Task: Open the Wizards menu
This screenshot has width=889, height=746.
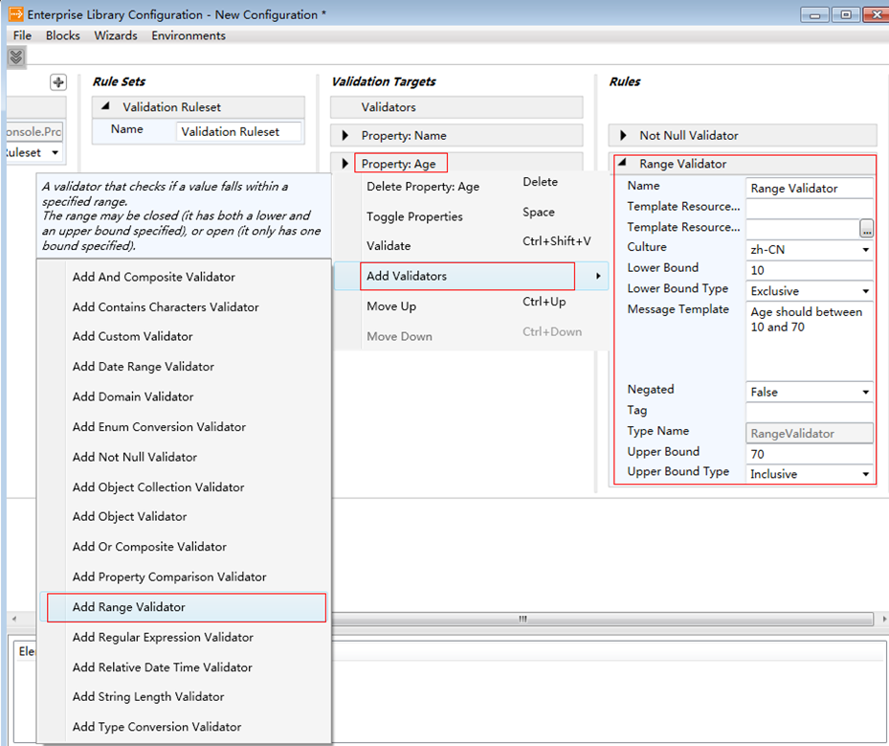Action: coord(116,35)
